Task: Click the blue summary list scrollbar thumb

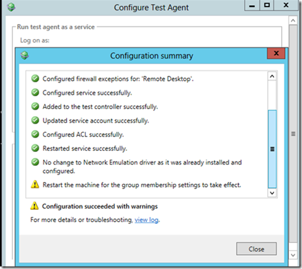Action: click(272, 149)
